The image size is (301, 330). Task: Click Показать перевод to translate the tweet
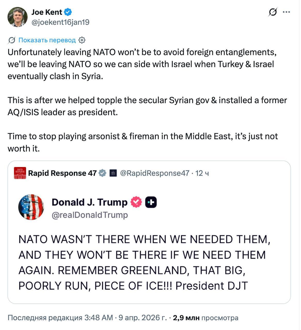47,40
